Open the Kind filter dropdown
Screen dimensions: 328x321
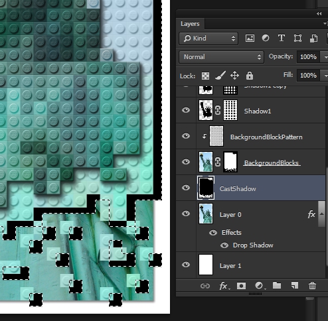(208, 38)
